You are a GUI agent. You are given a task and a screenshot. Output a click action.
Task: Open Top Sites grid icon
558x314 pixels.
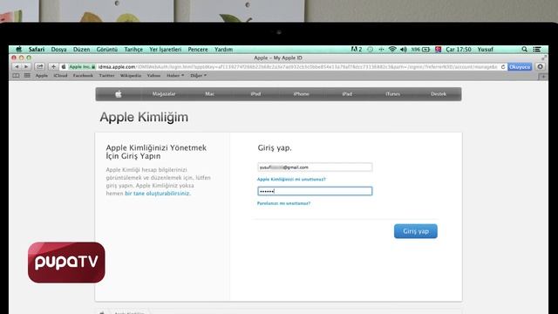click(x=27, y=76)
